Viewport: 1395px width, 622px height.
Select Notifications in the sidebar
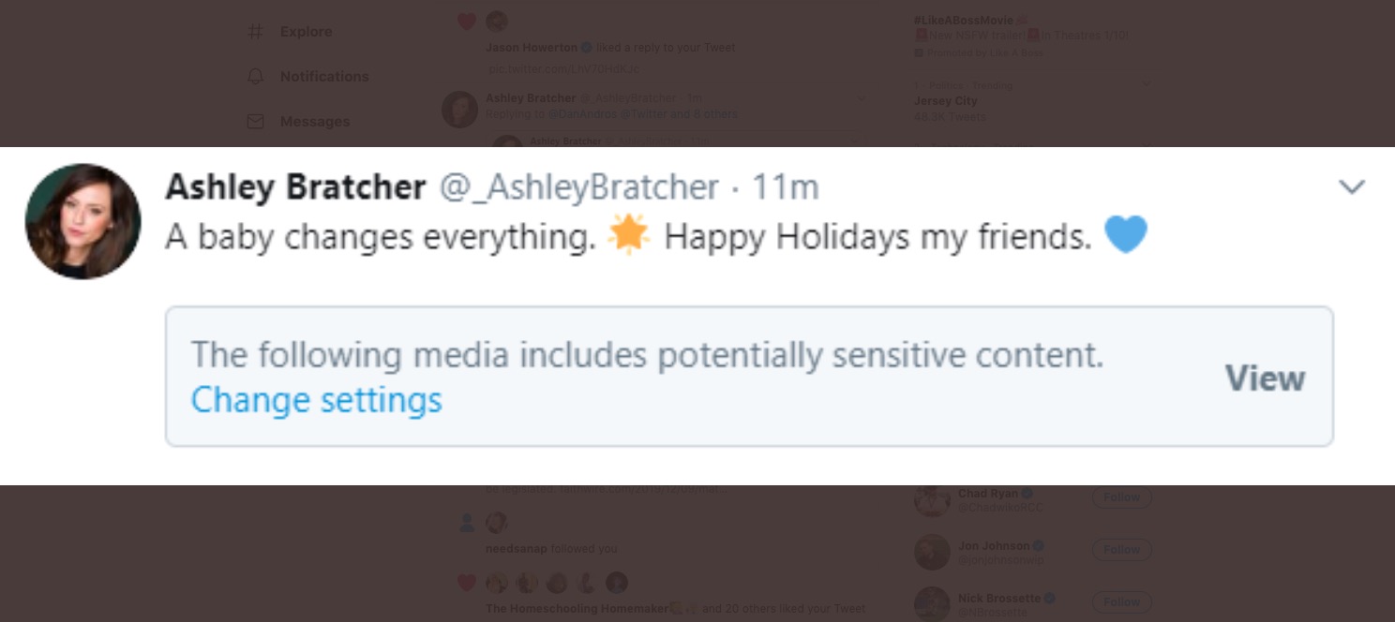[325, 76]
